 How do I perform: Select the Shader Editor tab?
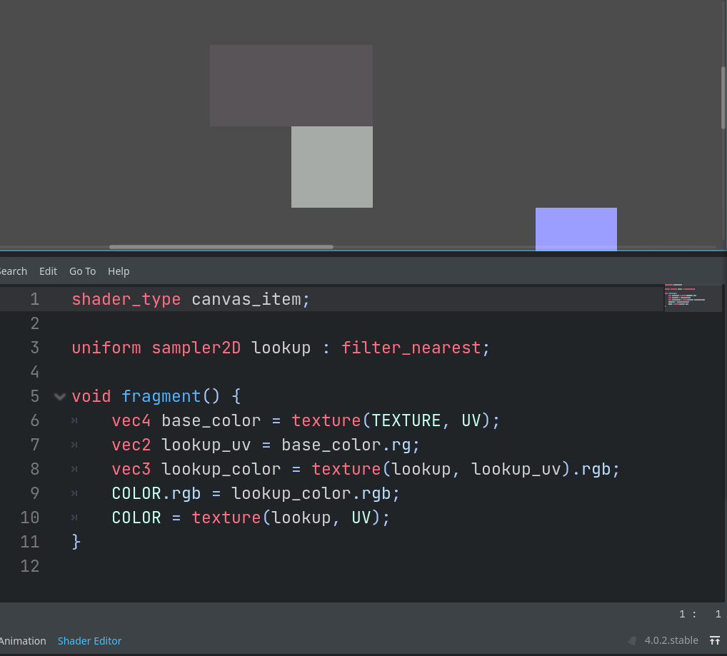click(89, 640)
